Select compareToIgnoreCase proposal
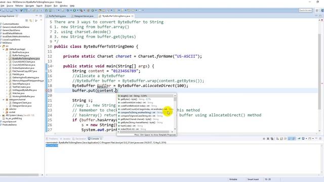 (145, 116)
